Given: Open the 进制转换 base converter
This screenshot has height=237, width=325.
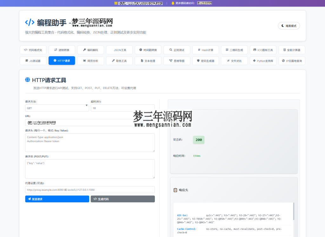Looking at the screenshot, I should click(x=62, y=50).
